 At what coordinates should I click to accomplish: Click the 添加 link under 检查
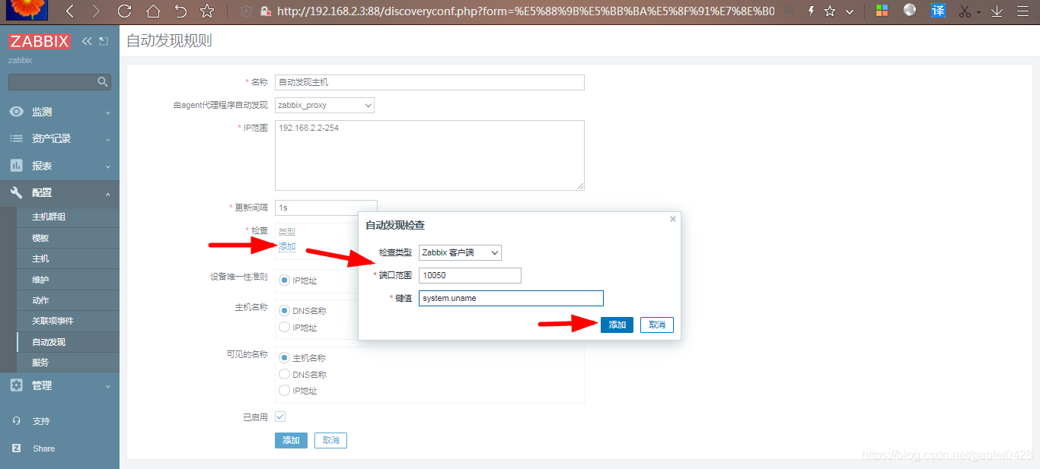287,246
